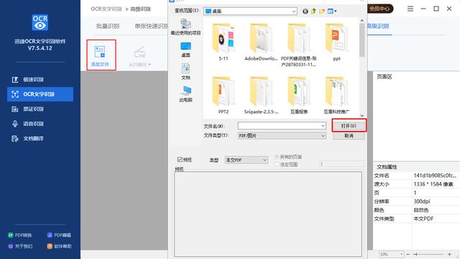This screenshot has height=259, width=460.
Task: Toggle the 预览 preview checkbox
Action: pos(180,160)
